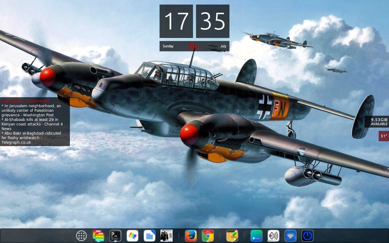Screen dimensions: 389x243
Task: Launch Google Chrome from the dock
Action: coord(208,236)
